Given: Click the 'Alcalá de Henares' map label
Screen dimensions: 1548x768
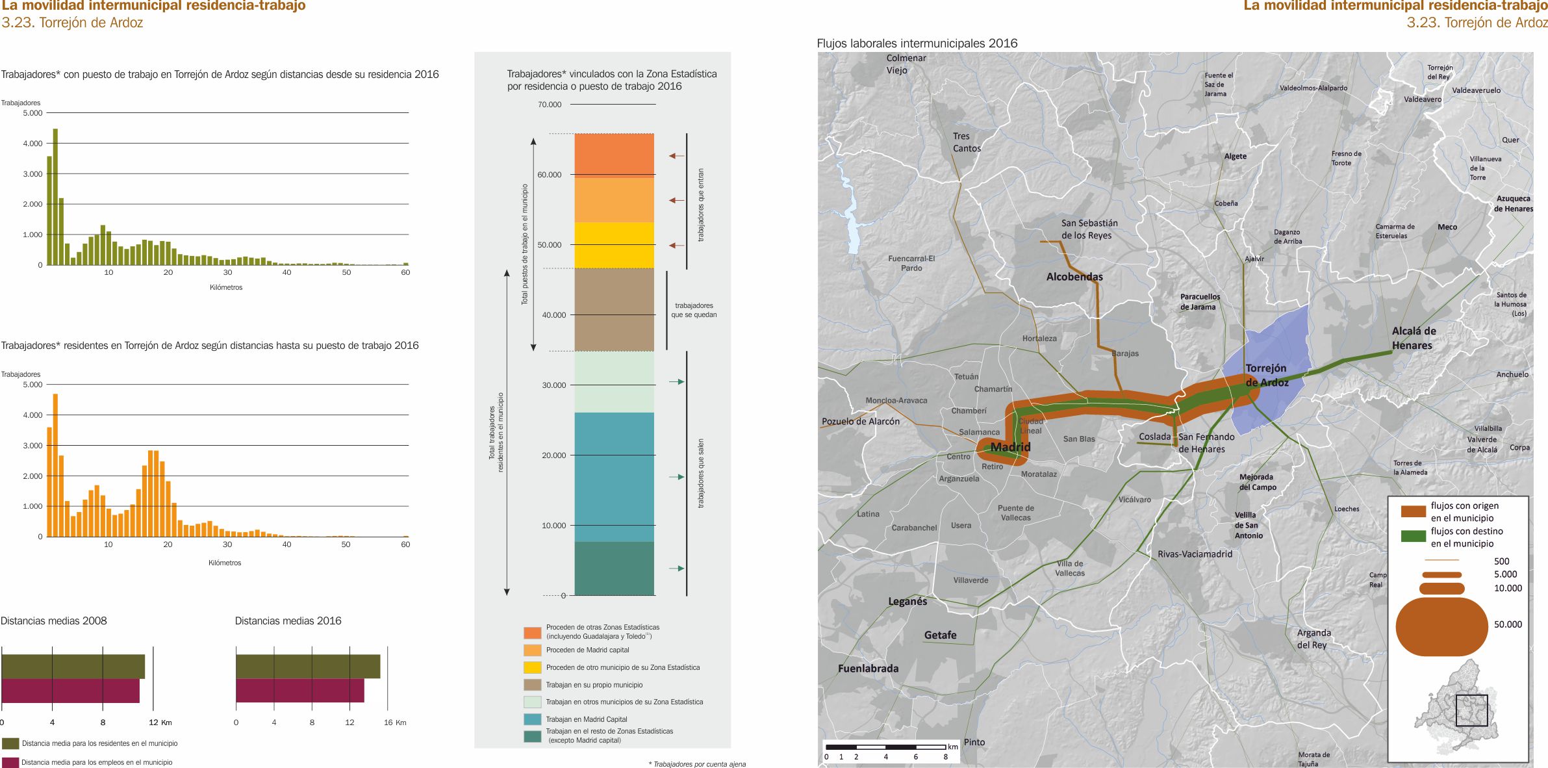Looking at the screenshot, I should coord(1414,338).
